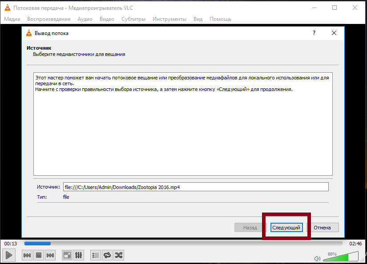The image size is (367, 264).
Task: Toggle shuffle random playback
Action: click(119, 255)
